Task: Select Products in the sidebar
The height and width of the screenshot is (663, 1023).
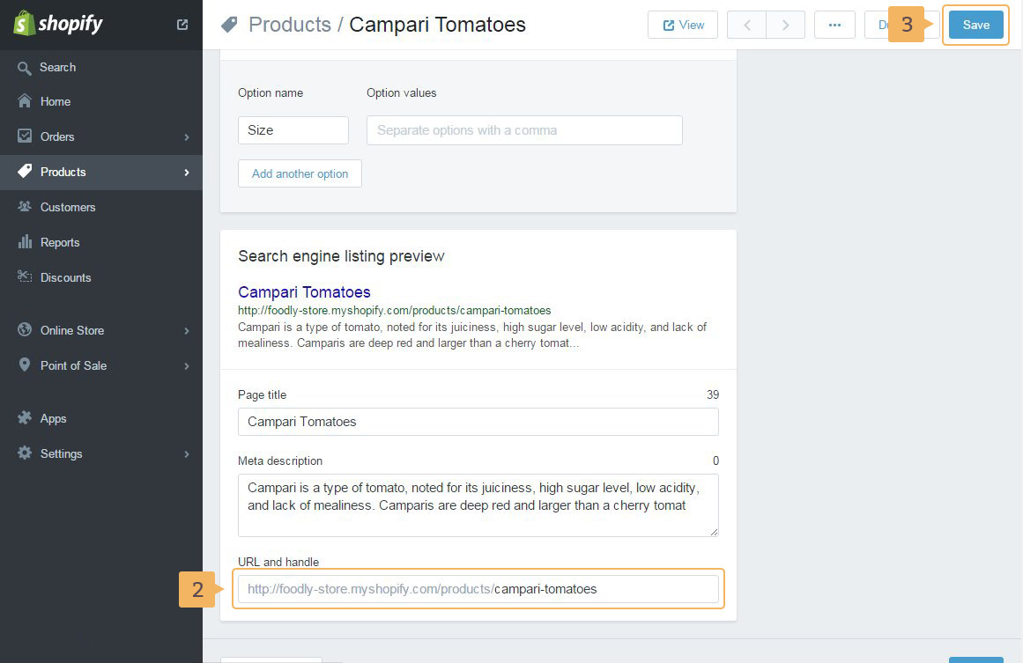Action: [63, 172]
